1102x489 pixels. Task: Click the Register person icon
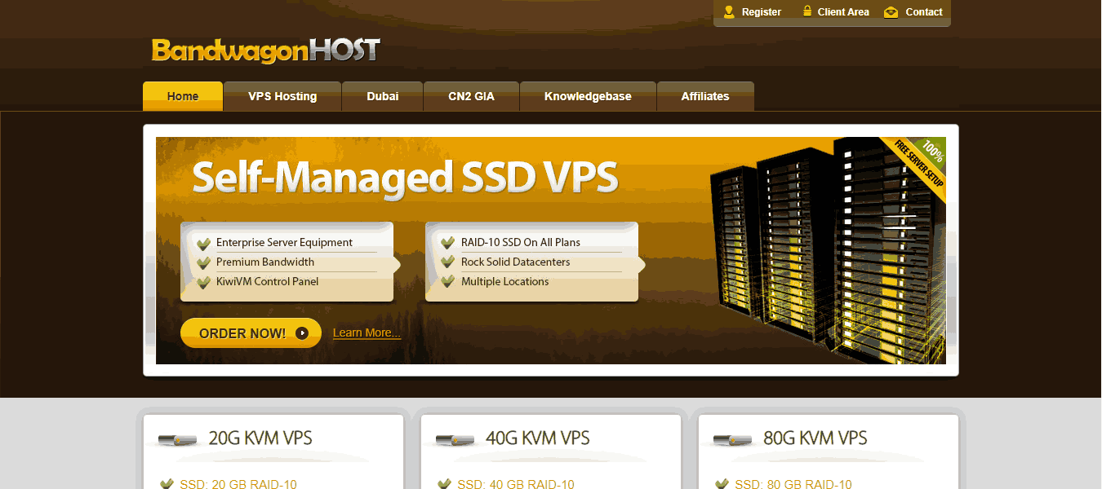729,12
